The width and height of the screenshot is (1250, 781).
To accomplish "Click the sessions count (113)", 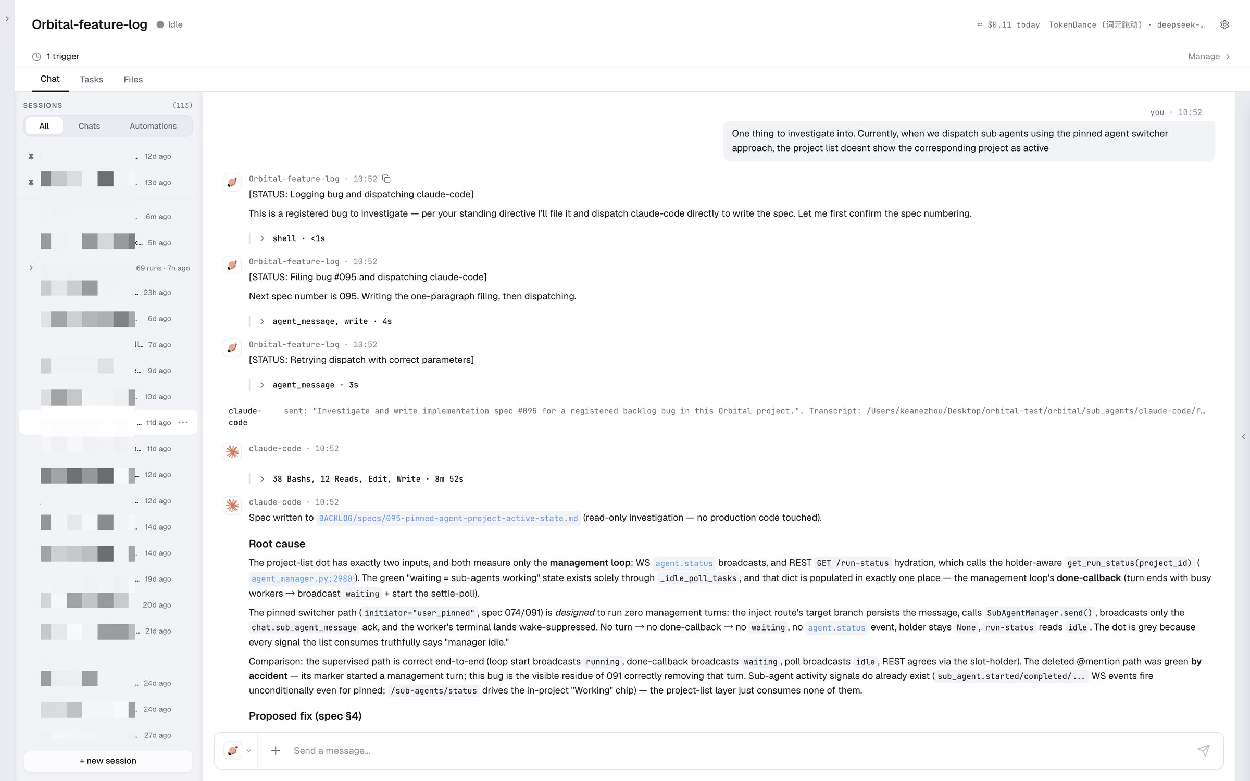I will coord(182,105).
